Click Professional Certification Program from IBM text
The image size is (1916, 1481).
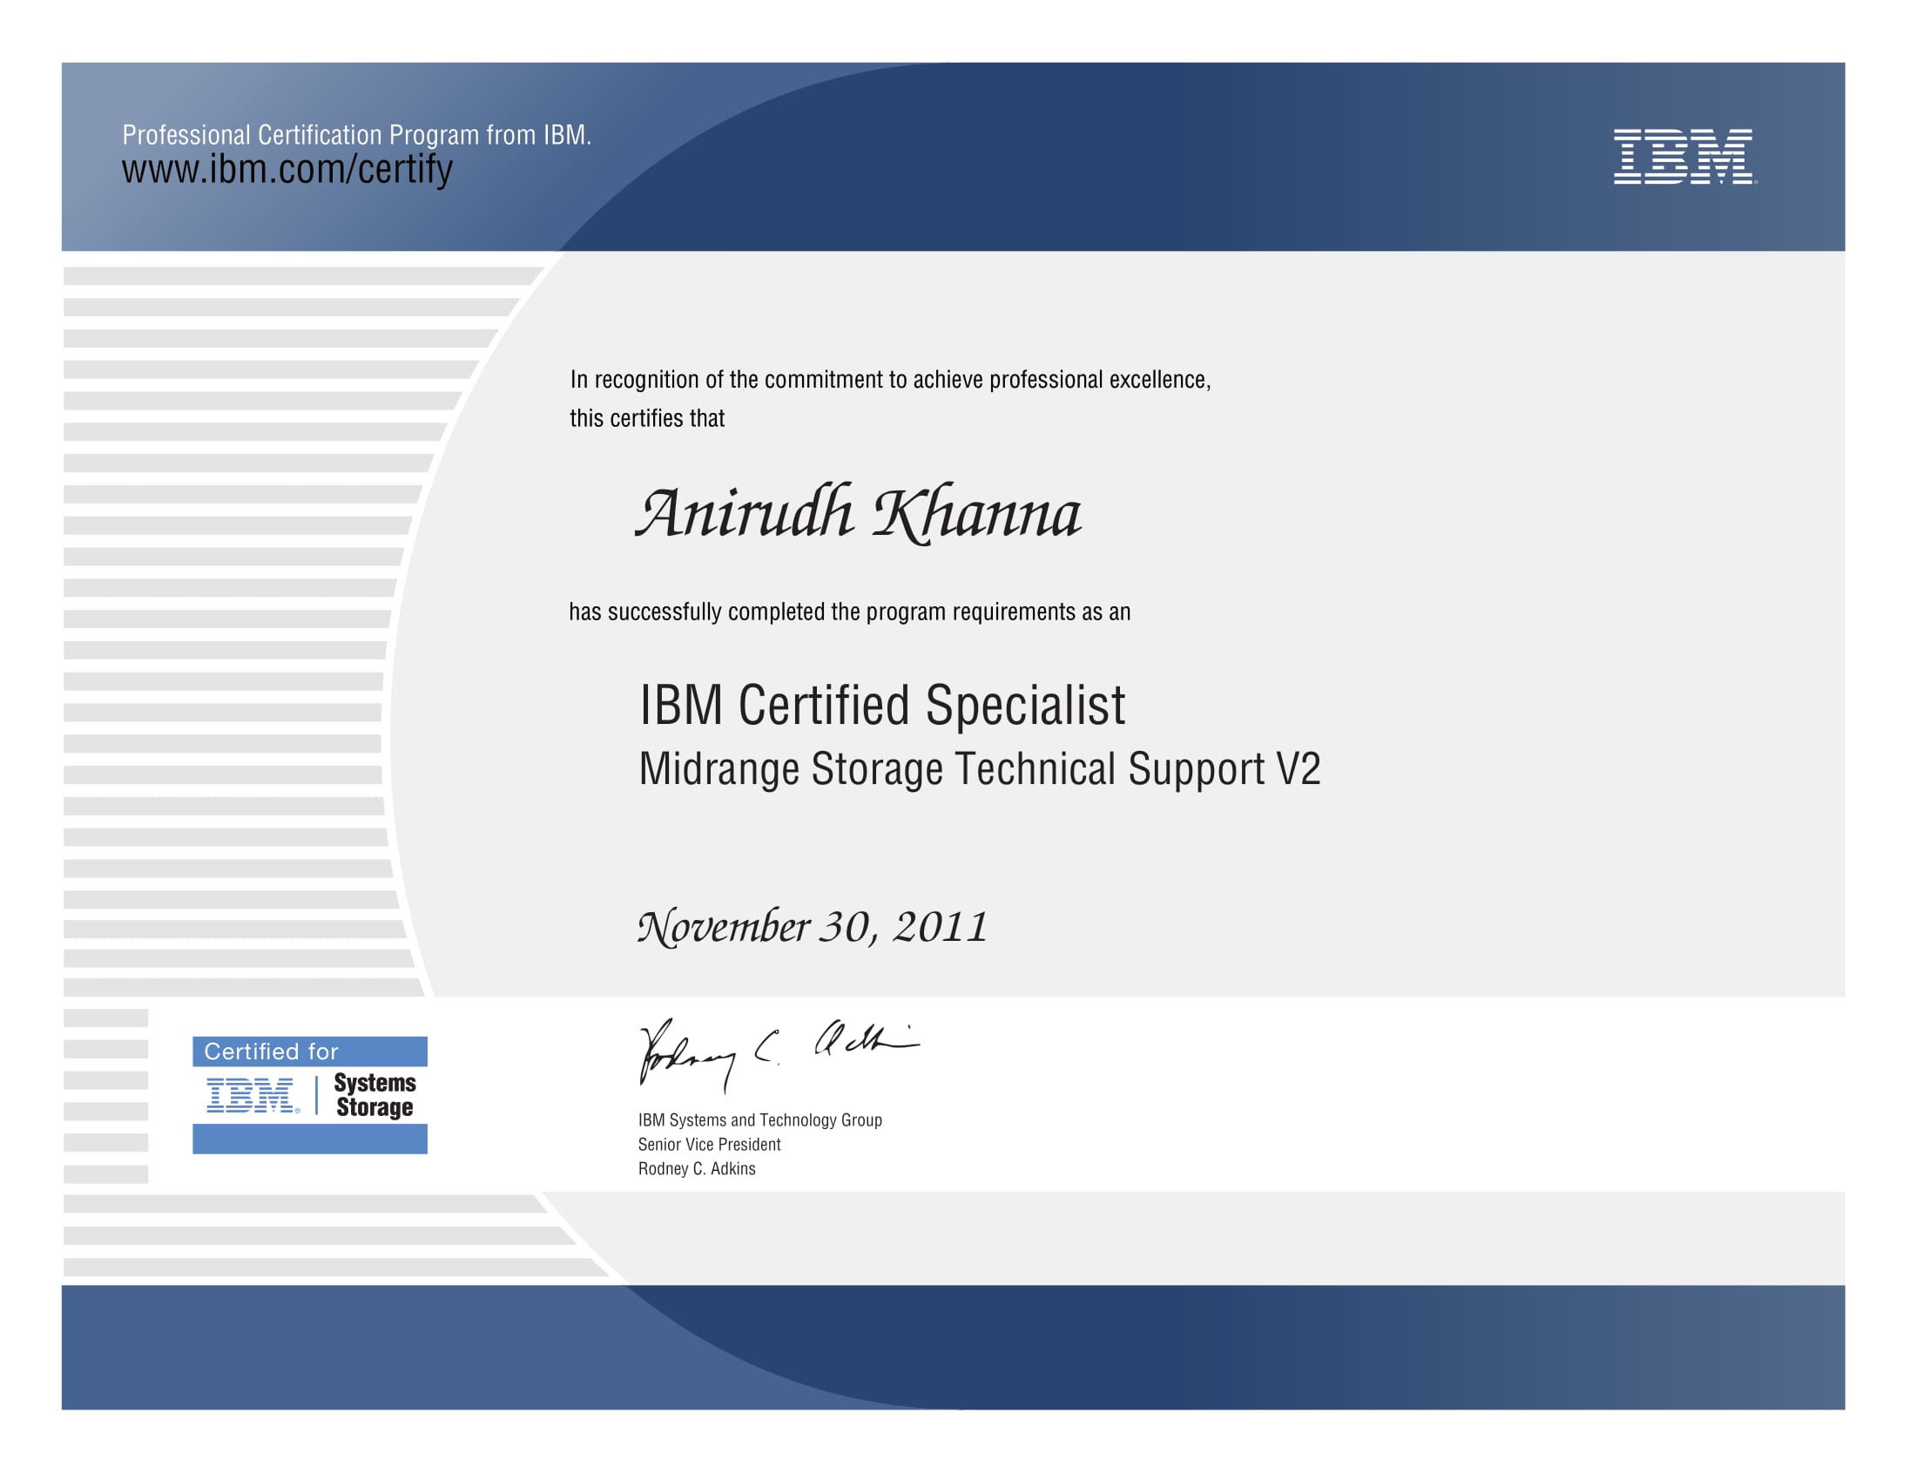point(356,135)
